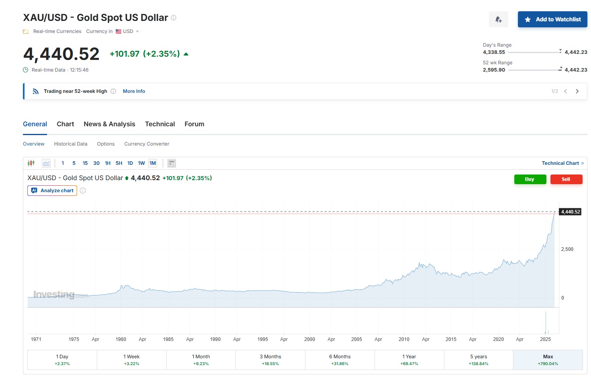591x382 pixels.
Task: Click the green Buy button
Action: pyautogui.click(x=530, y=179)
